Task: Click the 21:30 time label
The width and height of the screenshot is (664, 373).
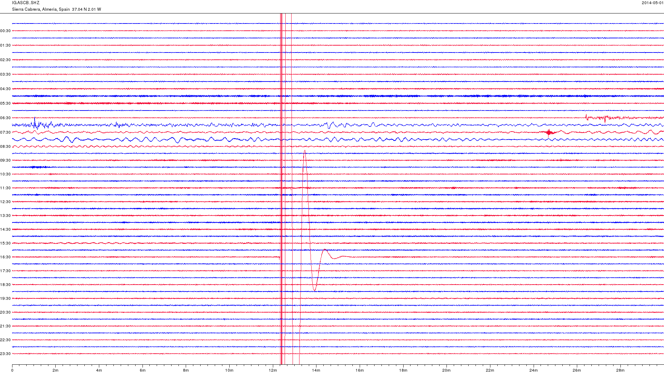Action: pyautogui.click(x=6, y=326)
